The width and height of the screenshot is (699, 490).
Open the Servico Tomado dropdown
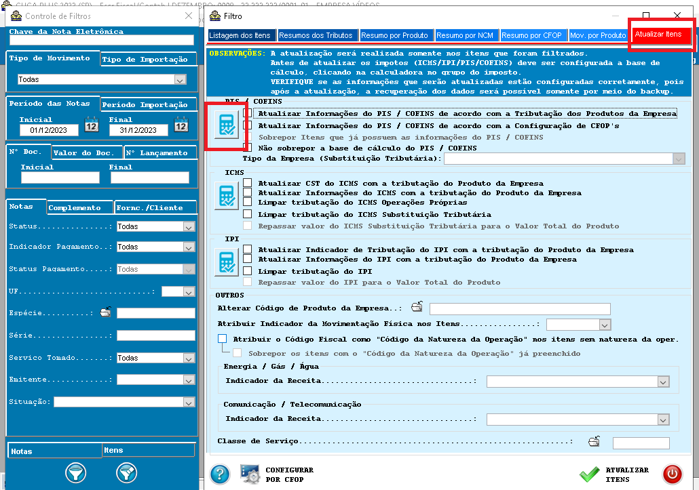(189, 359)
